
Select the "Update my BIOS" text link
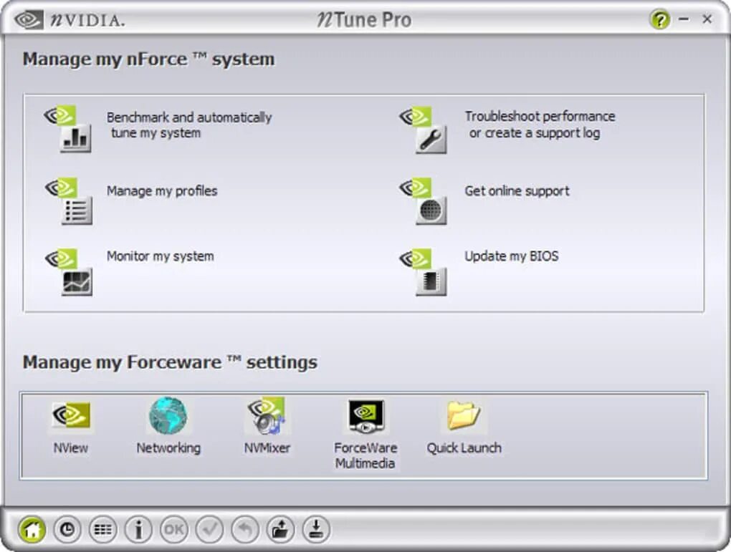point(512,256)
